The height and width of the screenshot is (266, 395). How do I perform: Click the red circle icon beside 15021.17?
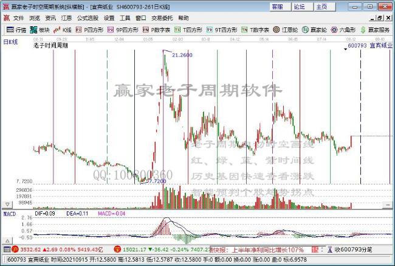pyautogui.click(x=117, y=250)
